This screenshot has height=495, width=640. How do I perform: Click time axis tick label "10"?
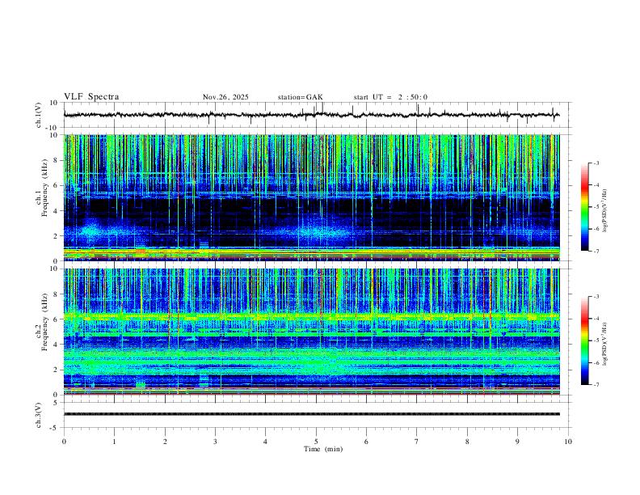click(568, 442)
